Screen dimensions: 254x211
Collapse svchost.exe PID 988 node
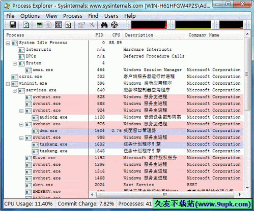tap(21, 138)
